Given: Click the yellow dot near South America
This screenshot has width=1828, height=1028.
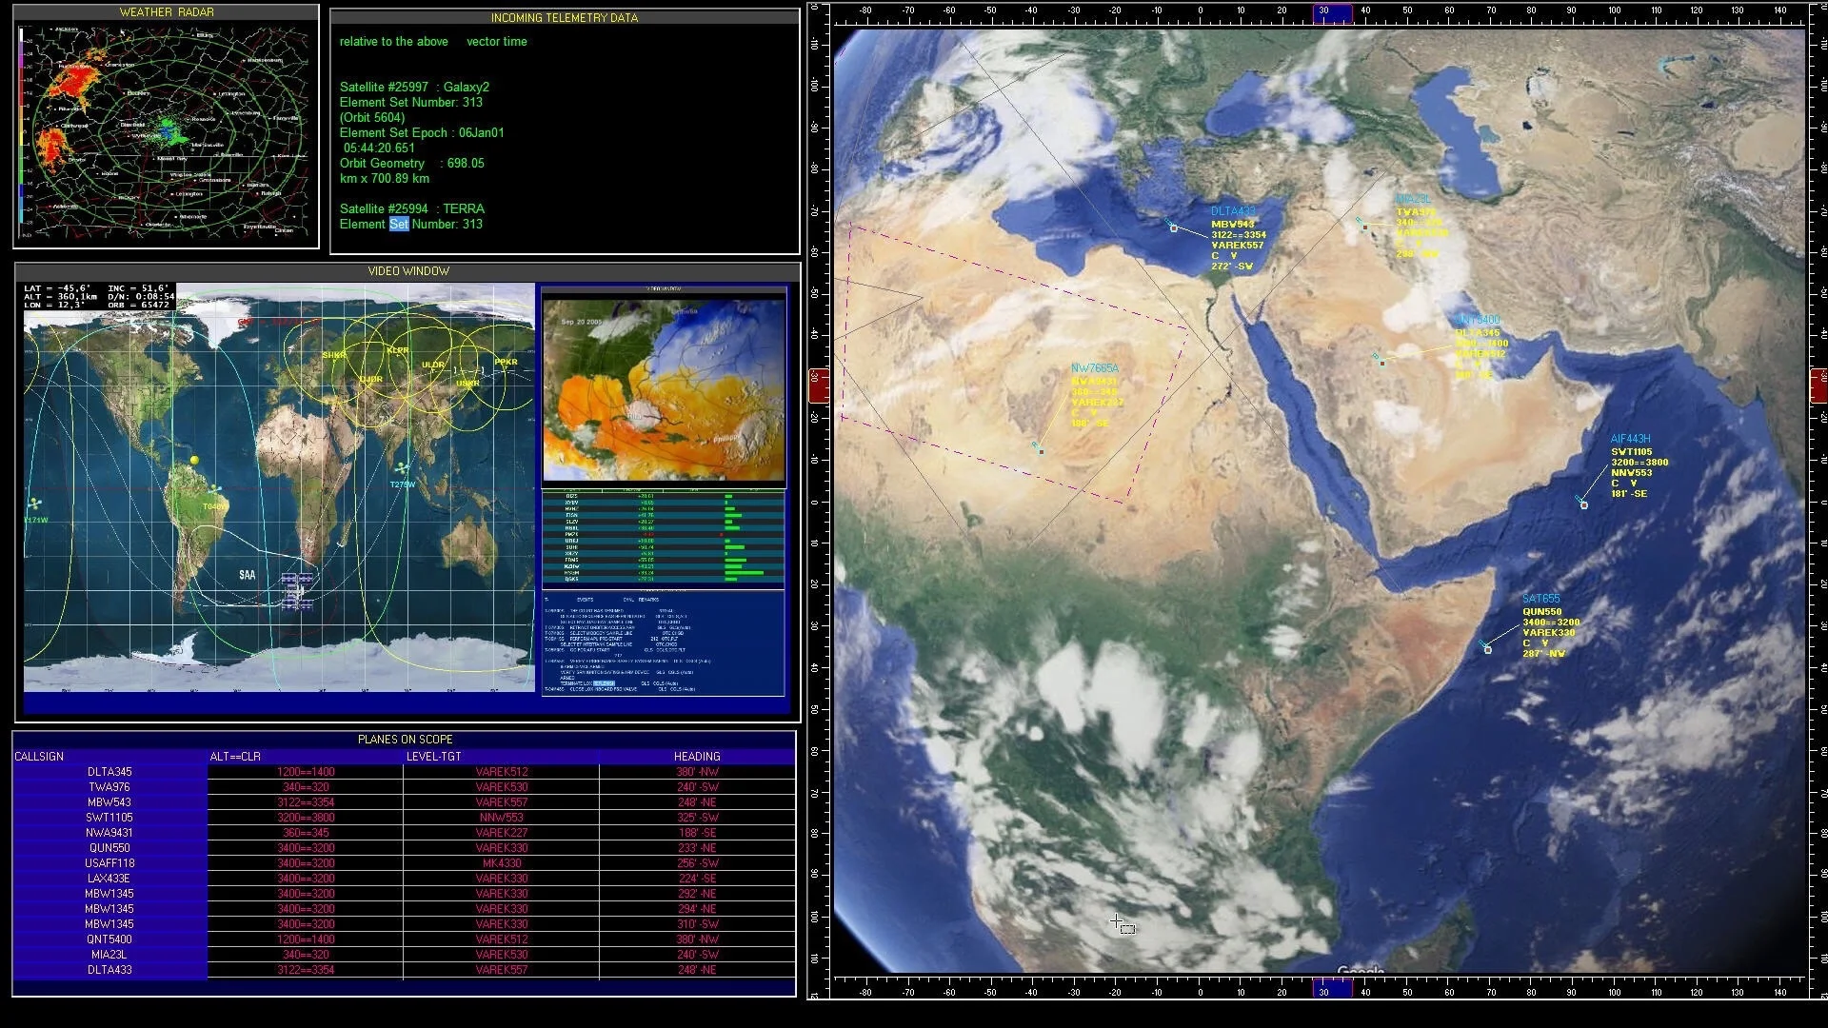Looking at the screenshot, I should (x=194, y=460).
